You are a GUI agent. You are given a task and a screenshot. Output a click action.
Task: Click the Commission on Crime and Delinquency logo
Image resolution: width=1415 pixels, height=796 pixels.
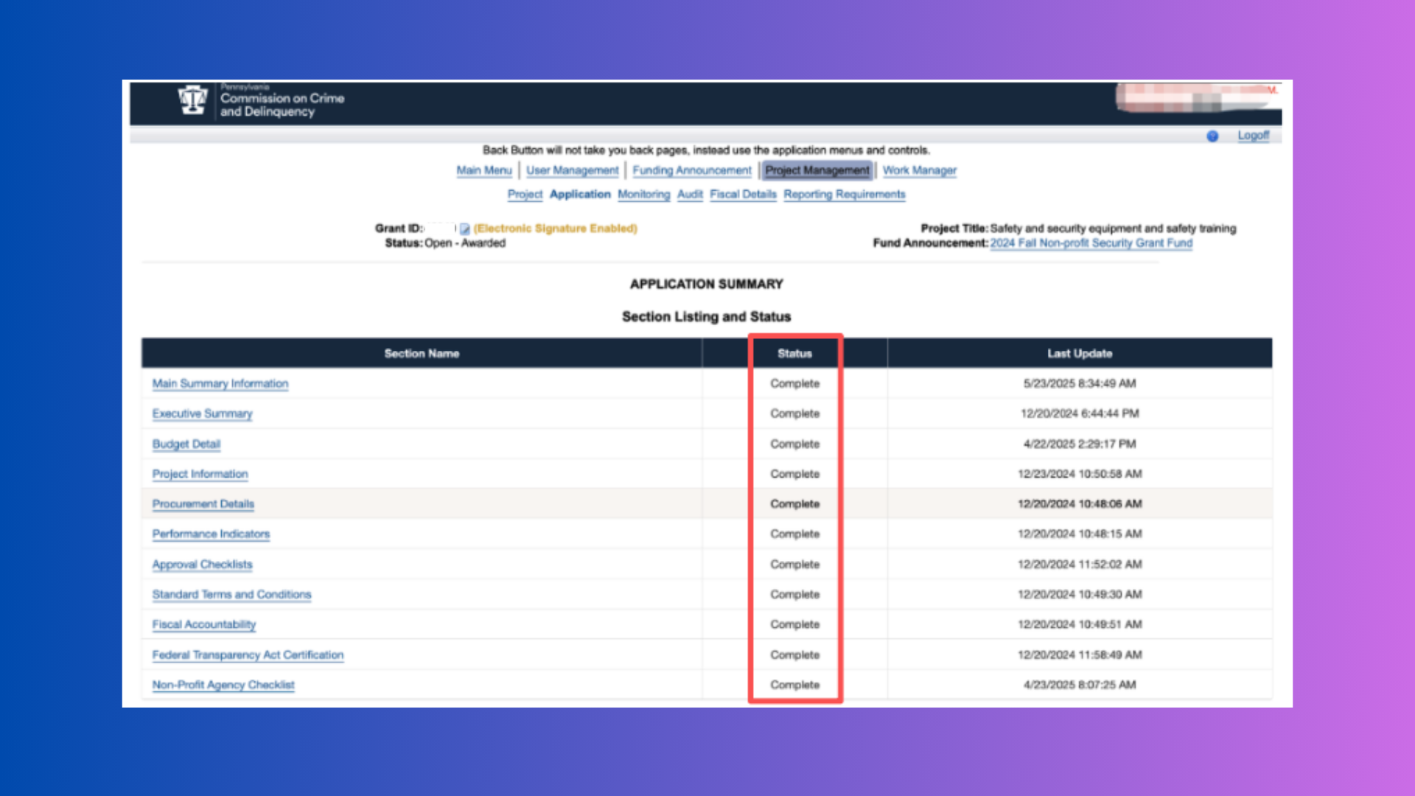[193, 100]
